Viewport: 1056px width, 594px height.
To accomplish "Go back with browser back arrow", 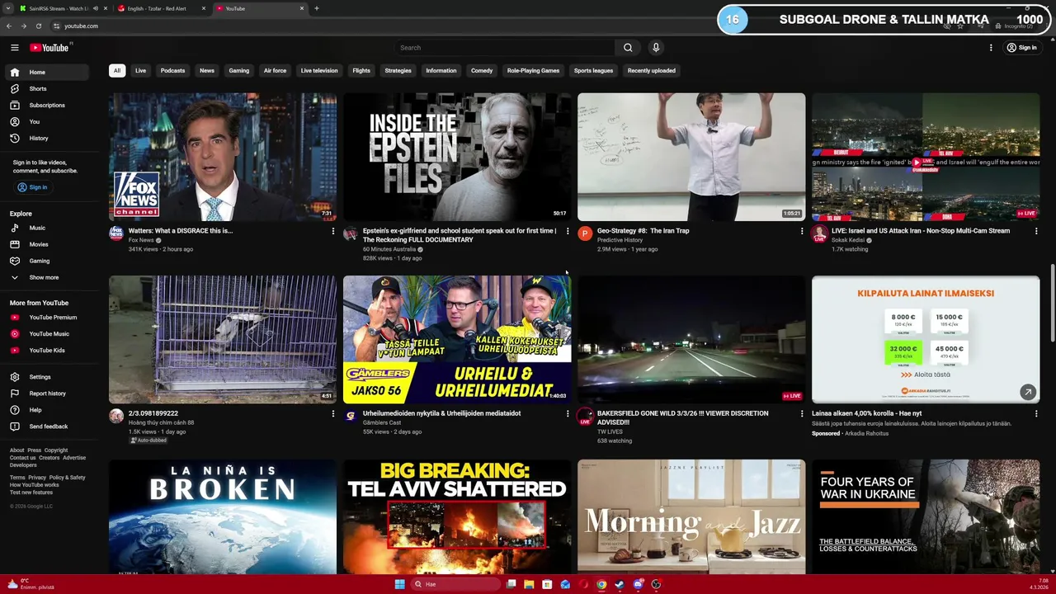I will pyautogui.click(x=11, y=26).
